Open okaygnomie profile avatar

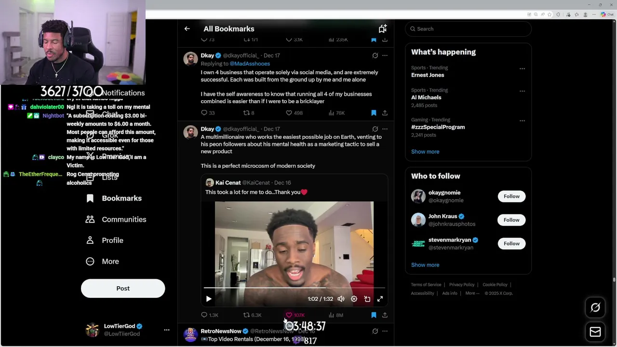click(x=418, y=196)
